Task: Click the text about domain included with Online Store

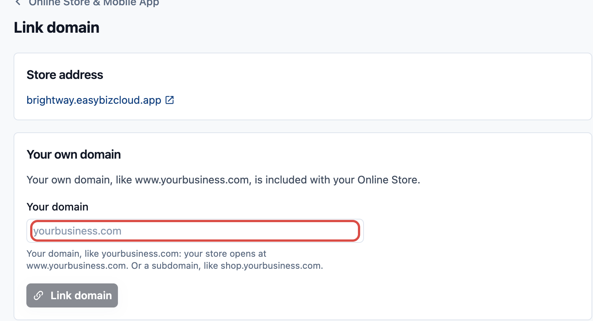Action: [x=223, y=180]
